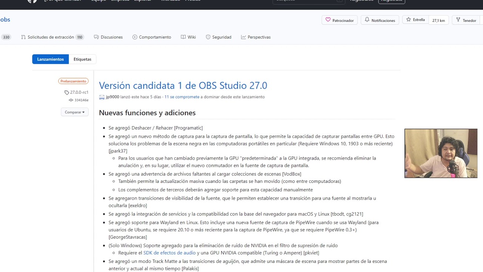Open the Wiki tab
This screenshot has width=483, height=272.
(x=188, y=37)
